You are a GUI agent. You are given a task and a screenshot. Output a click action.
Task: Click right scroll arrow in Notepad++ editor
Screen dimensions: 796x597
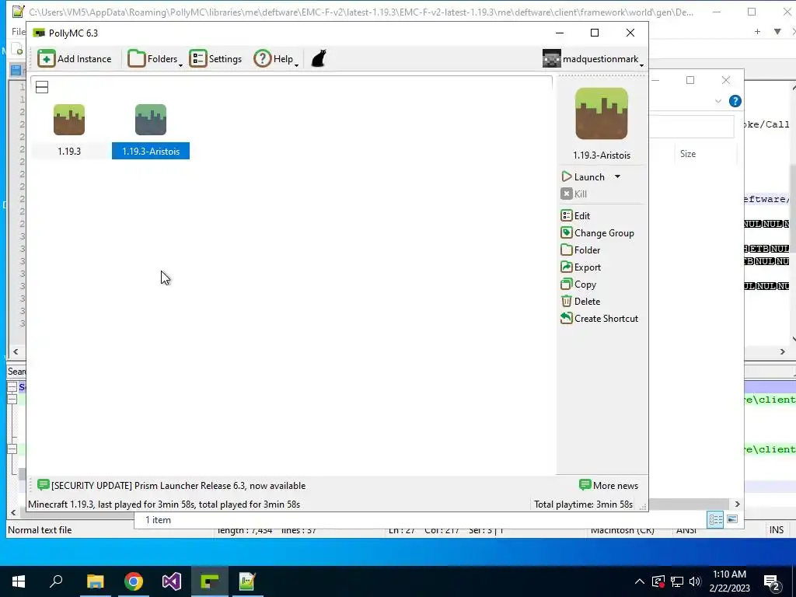coord(782,351)
